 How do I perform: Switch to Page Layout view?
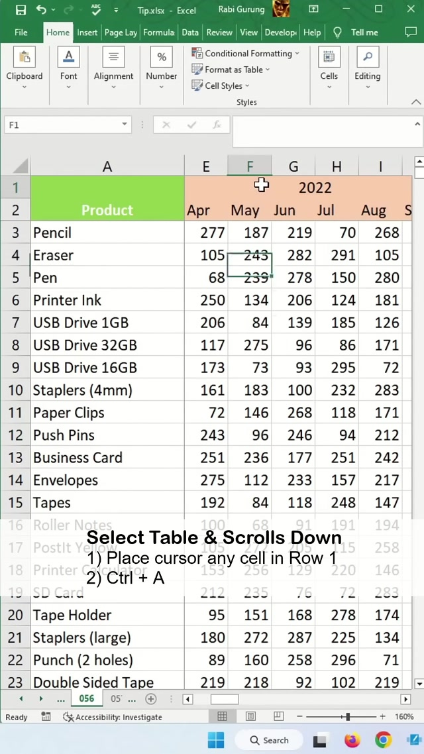pyautogui.click(x=250, y=716)
